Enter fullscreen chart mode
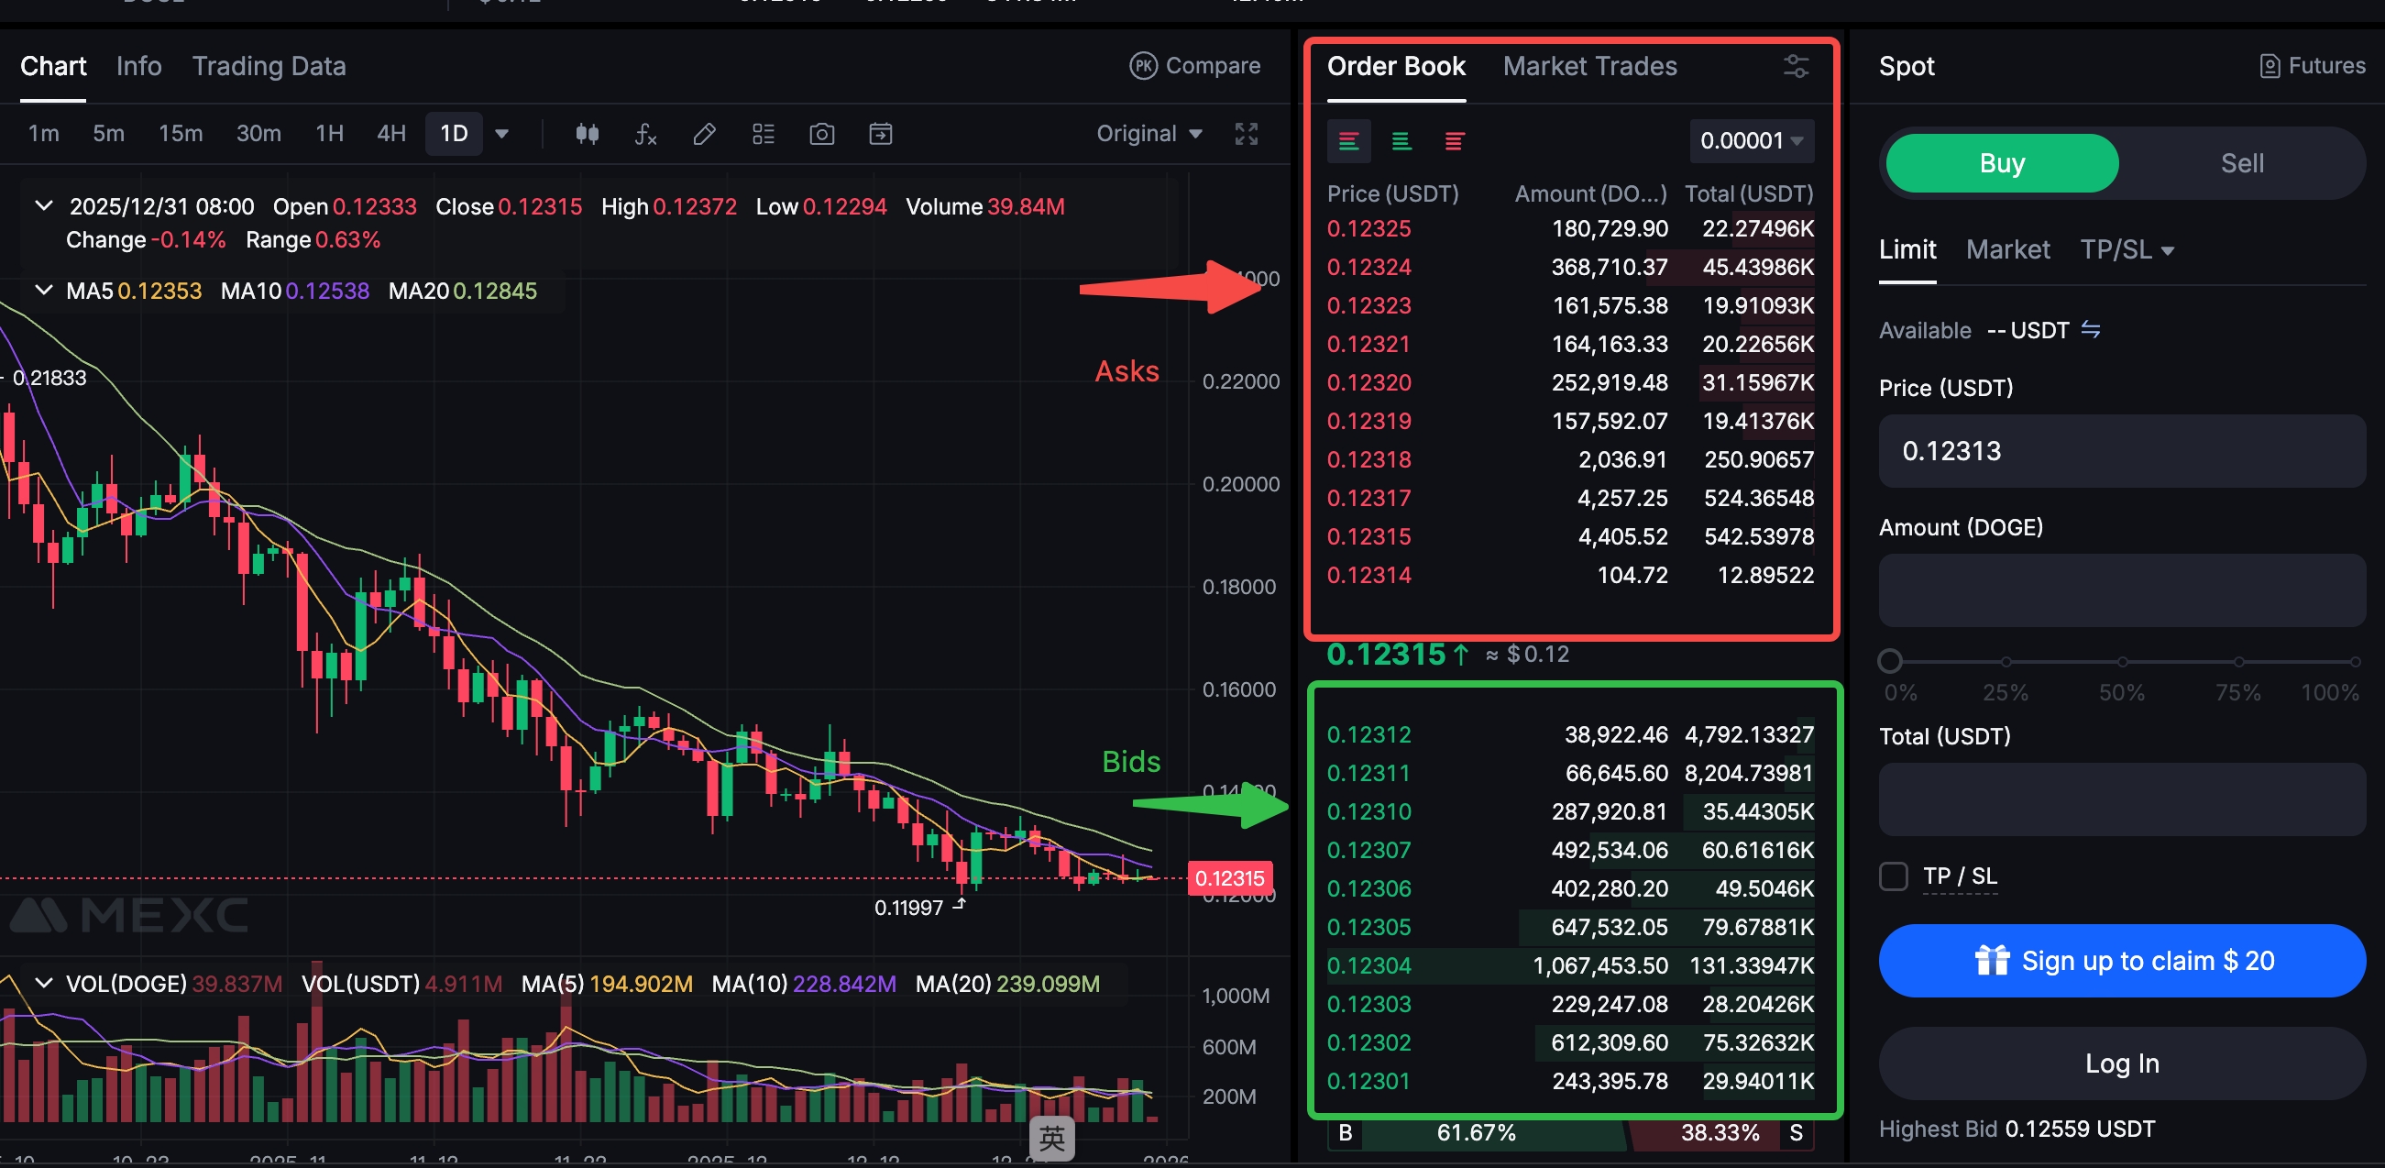2385x1168 pixels. point(1247,134)
